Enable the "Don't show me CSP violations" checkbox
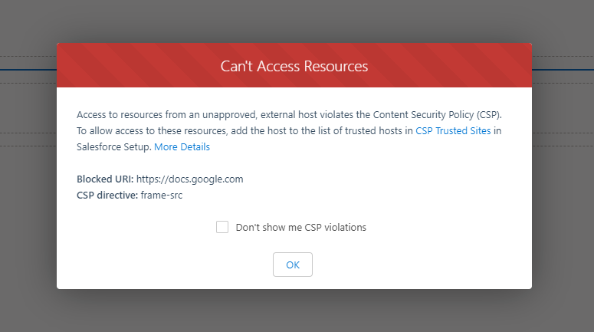Viewport: 594px width, 332px height. 222,227
